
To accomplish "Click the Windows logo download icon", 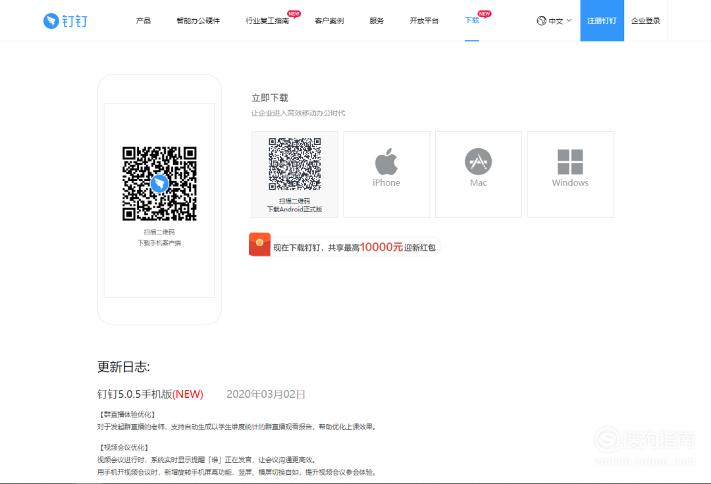I will (x=570, y=162).
